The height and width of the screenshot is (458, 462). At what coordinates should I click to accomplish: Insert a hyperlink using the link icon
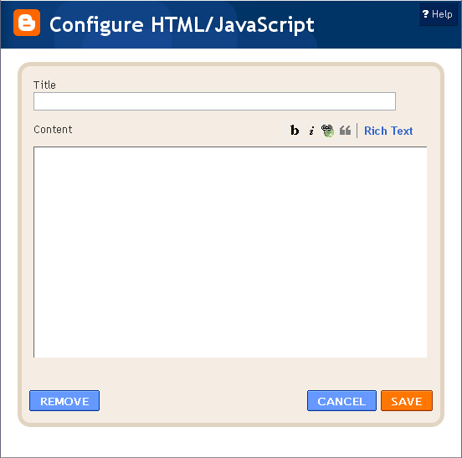coord(327,131)
